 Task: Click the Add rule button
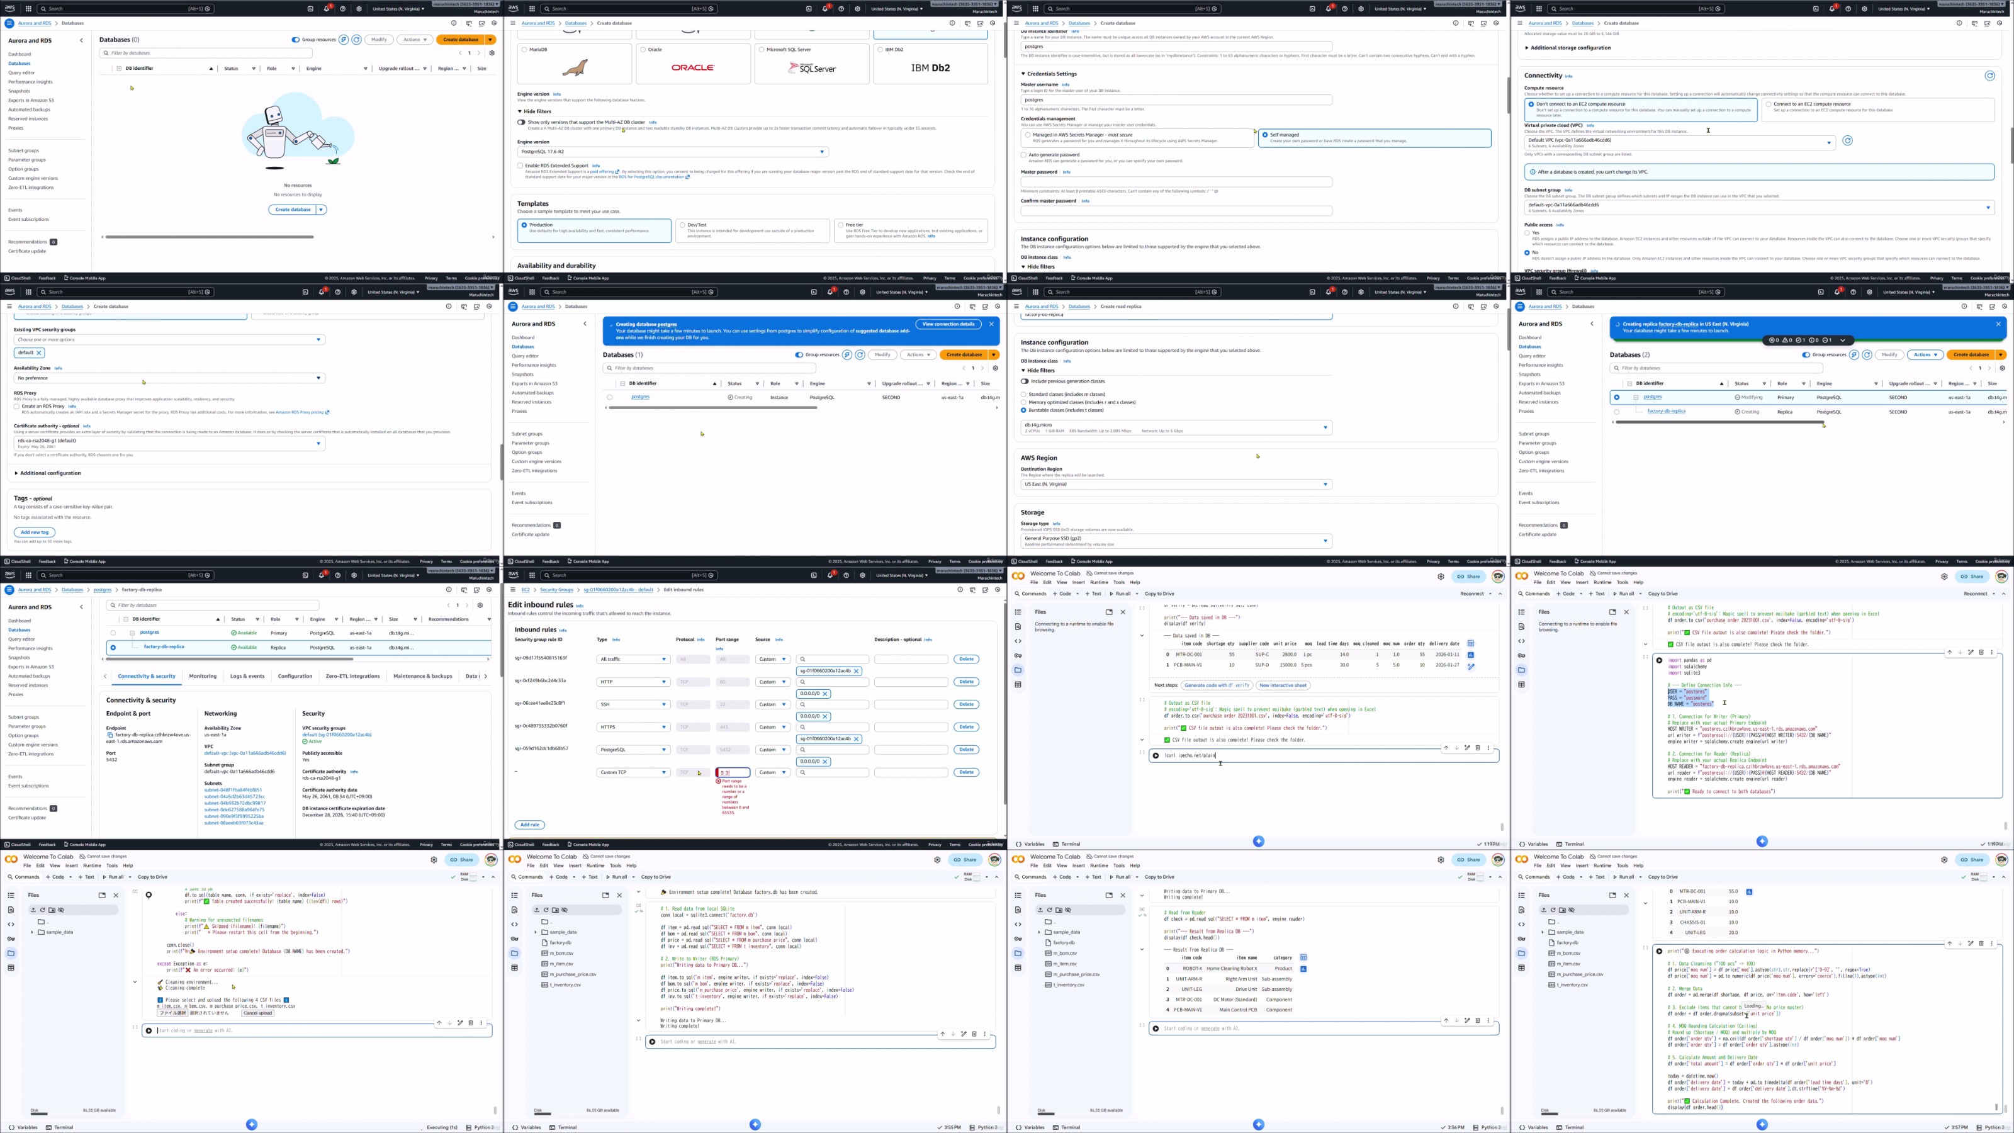[529, 825]
